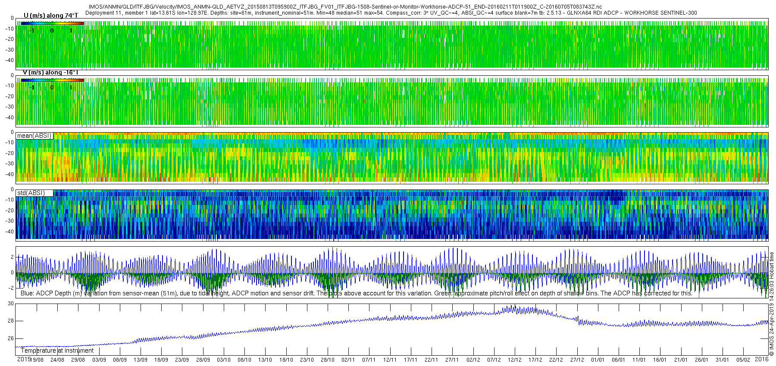This screenshot has height=366, width=776.
Task: Select the 'U (m/s) along 74°T' panel title
Action: 51,16
